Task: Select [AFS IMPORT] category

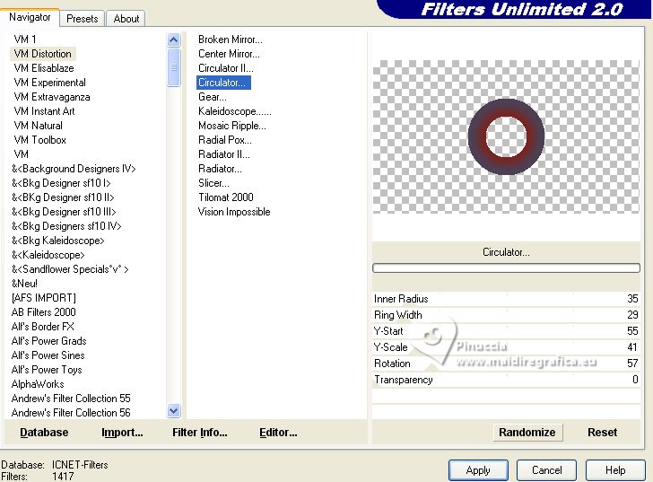Action: click(x=44, y=298)
